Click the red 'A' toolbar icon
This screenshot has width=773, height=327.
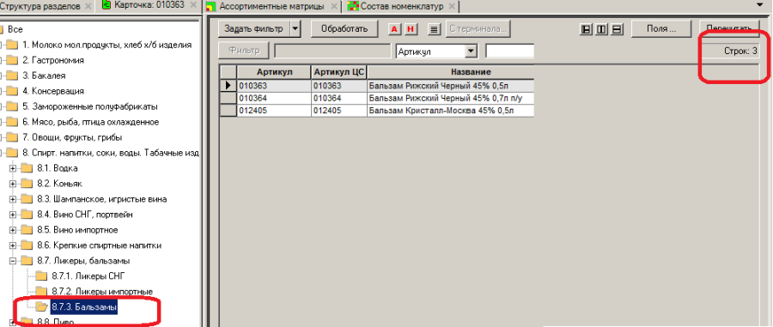(x=394, y=29)
